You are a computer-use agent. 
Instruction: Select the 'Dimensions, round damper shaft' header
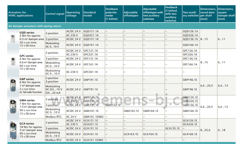click(x=208, y=14)
